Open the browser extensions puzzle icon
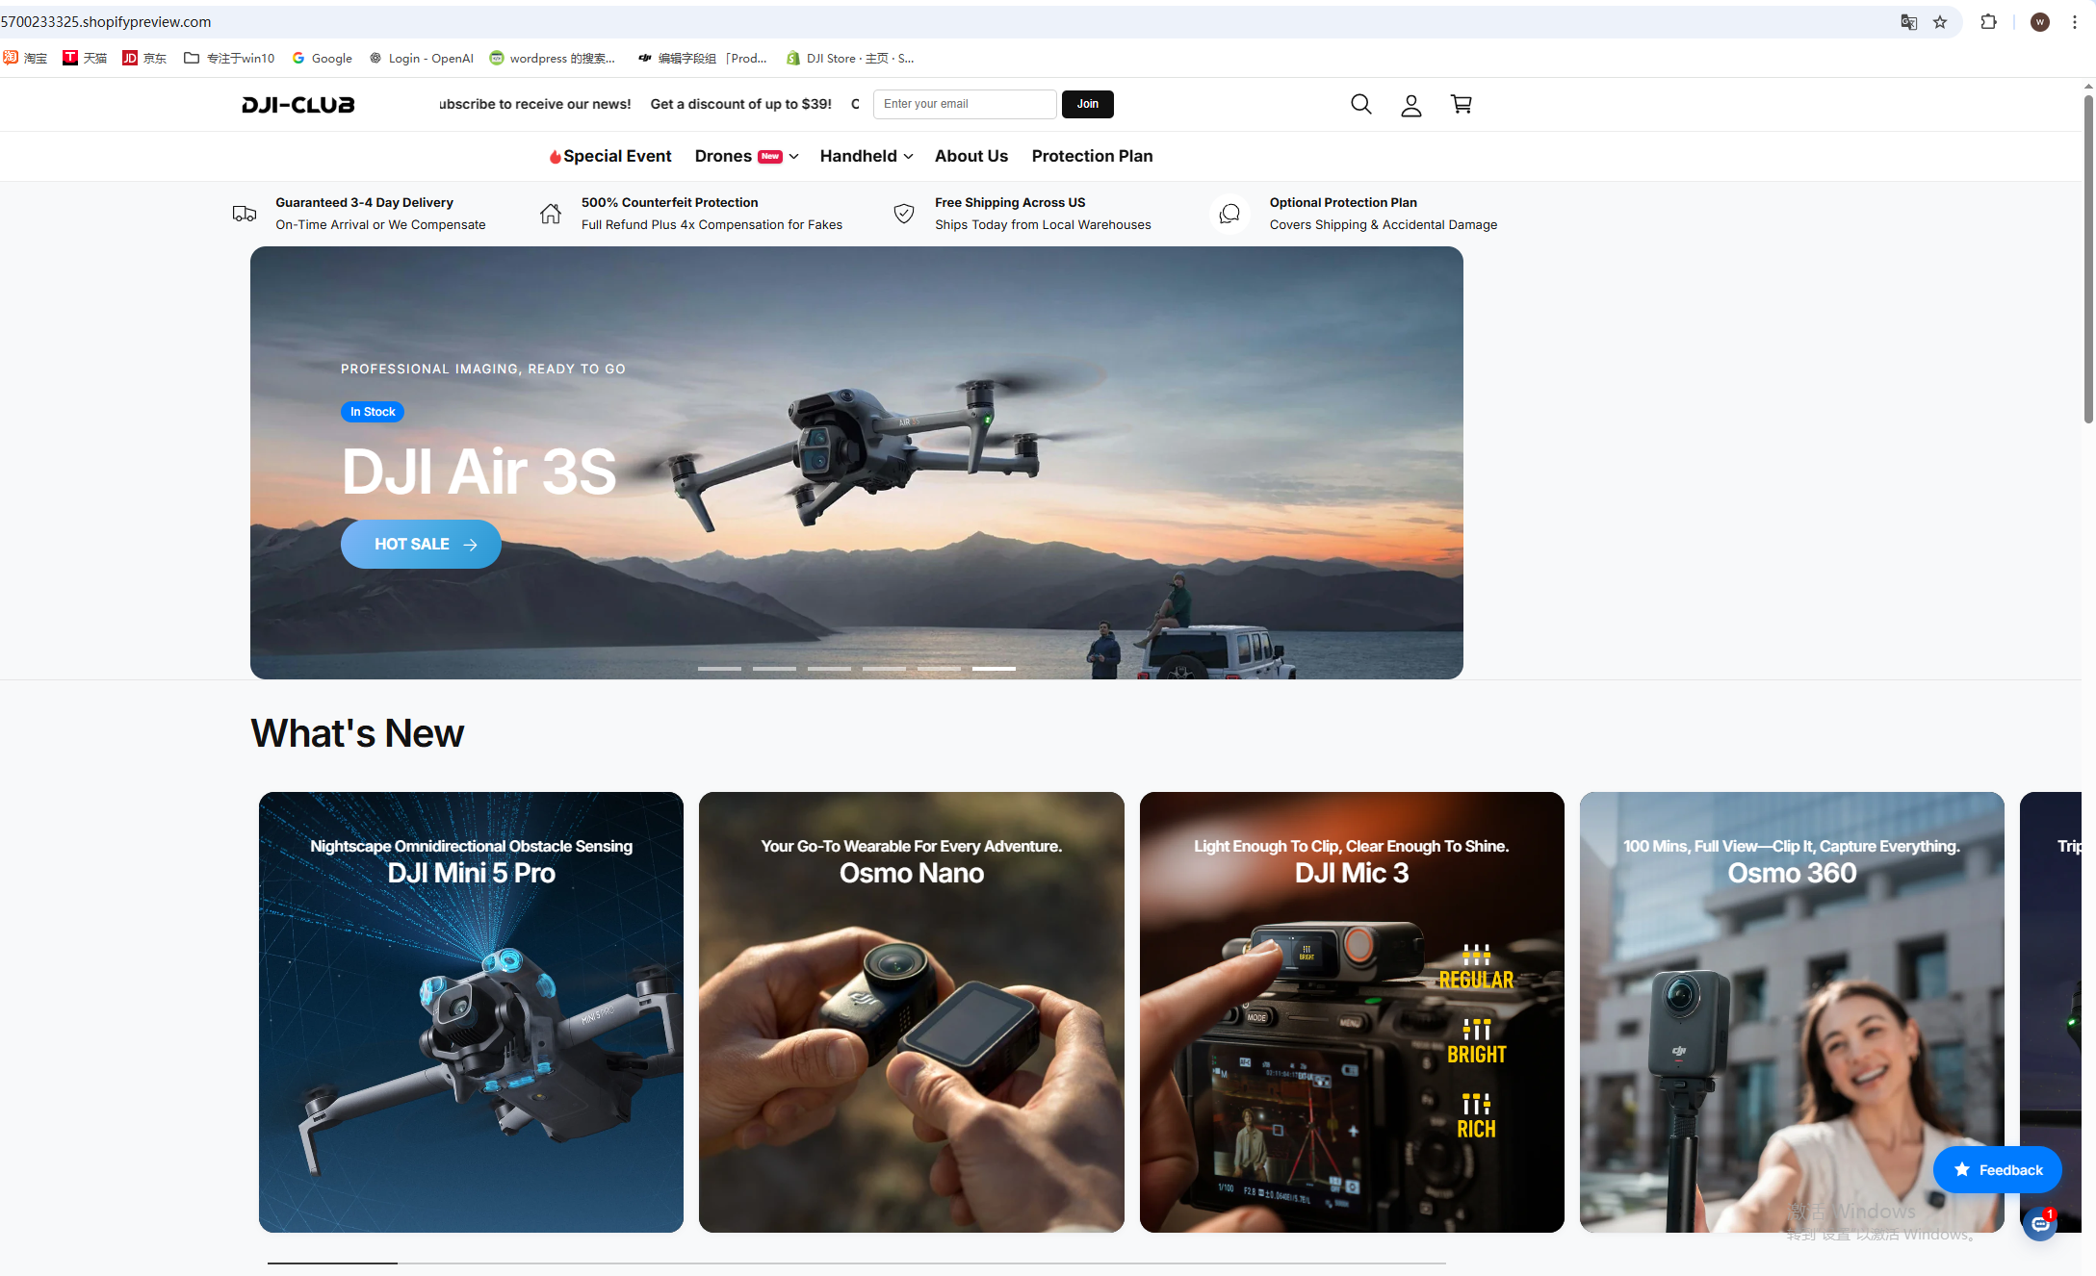 pos(1988,22)
